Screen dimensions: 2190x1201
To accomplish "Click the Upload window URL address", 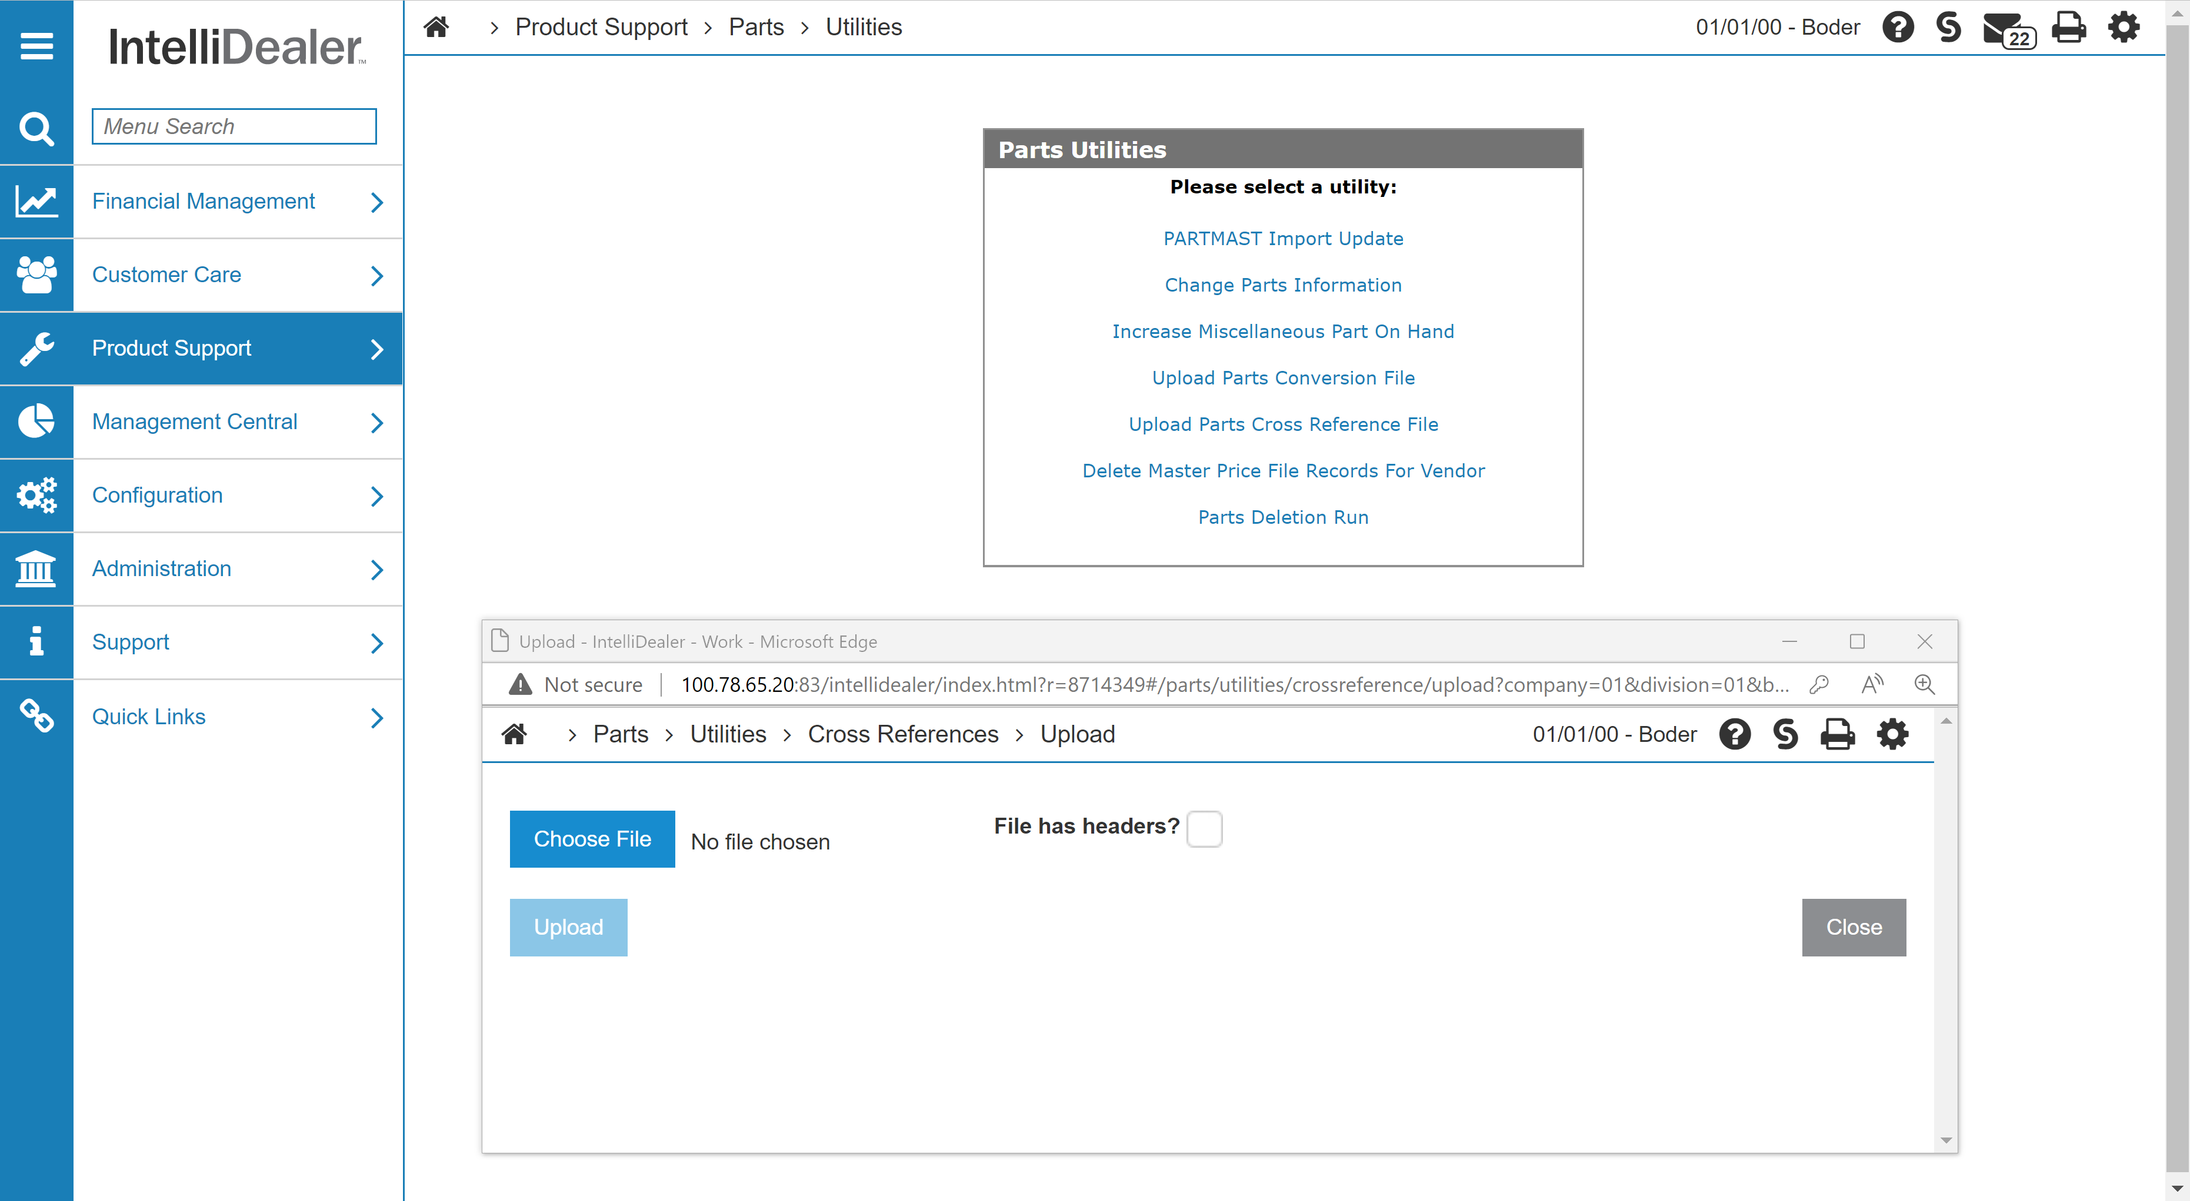I will 1235,685.
